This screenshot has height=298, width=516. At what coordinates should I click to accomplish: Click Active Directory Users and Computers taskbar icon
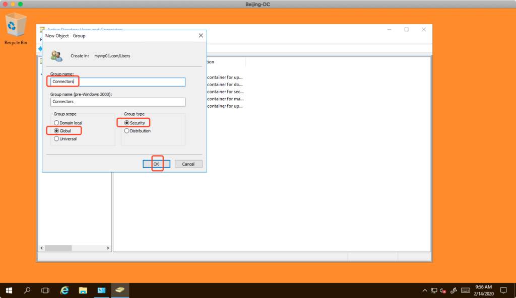coord(120,290)
